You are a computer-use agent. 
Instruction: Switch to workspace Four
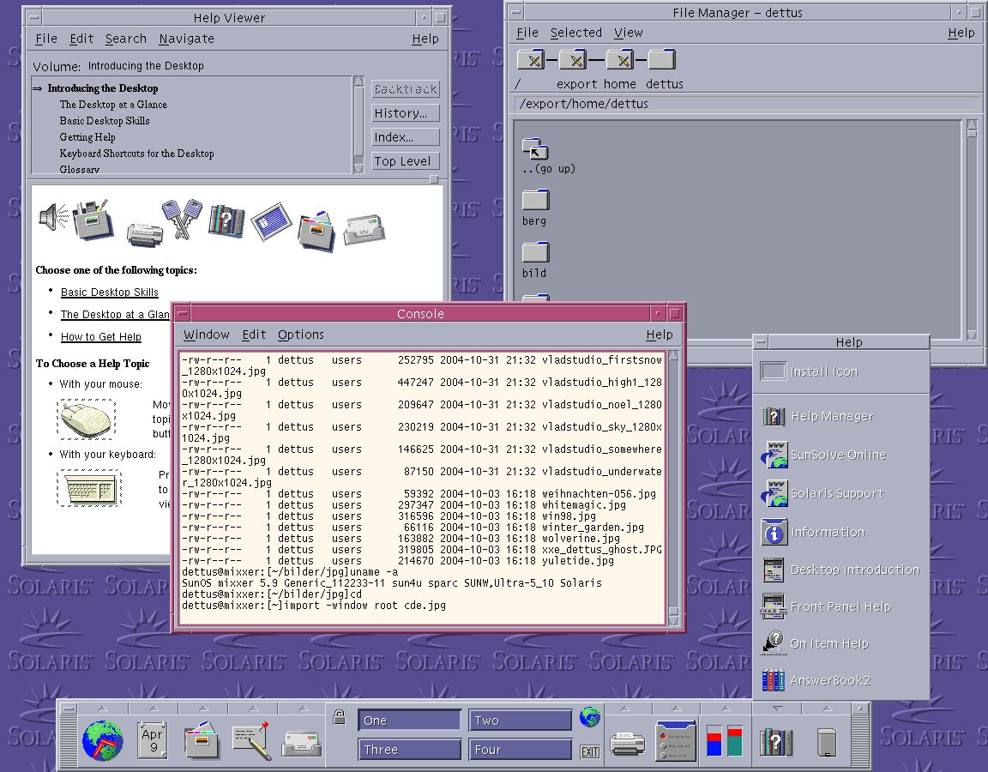(x=520, y=750)
